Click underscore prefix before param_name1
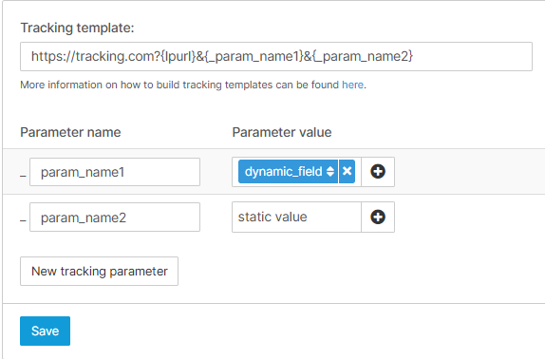This screenshot has width=545, height=360. click(x=23, y=176)
